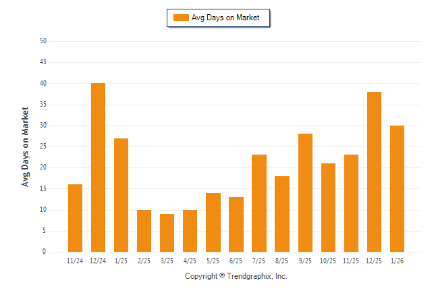
Task: Select the 11/25 bar
Action: pos(351,203)
